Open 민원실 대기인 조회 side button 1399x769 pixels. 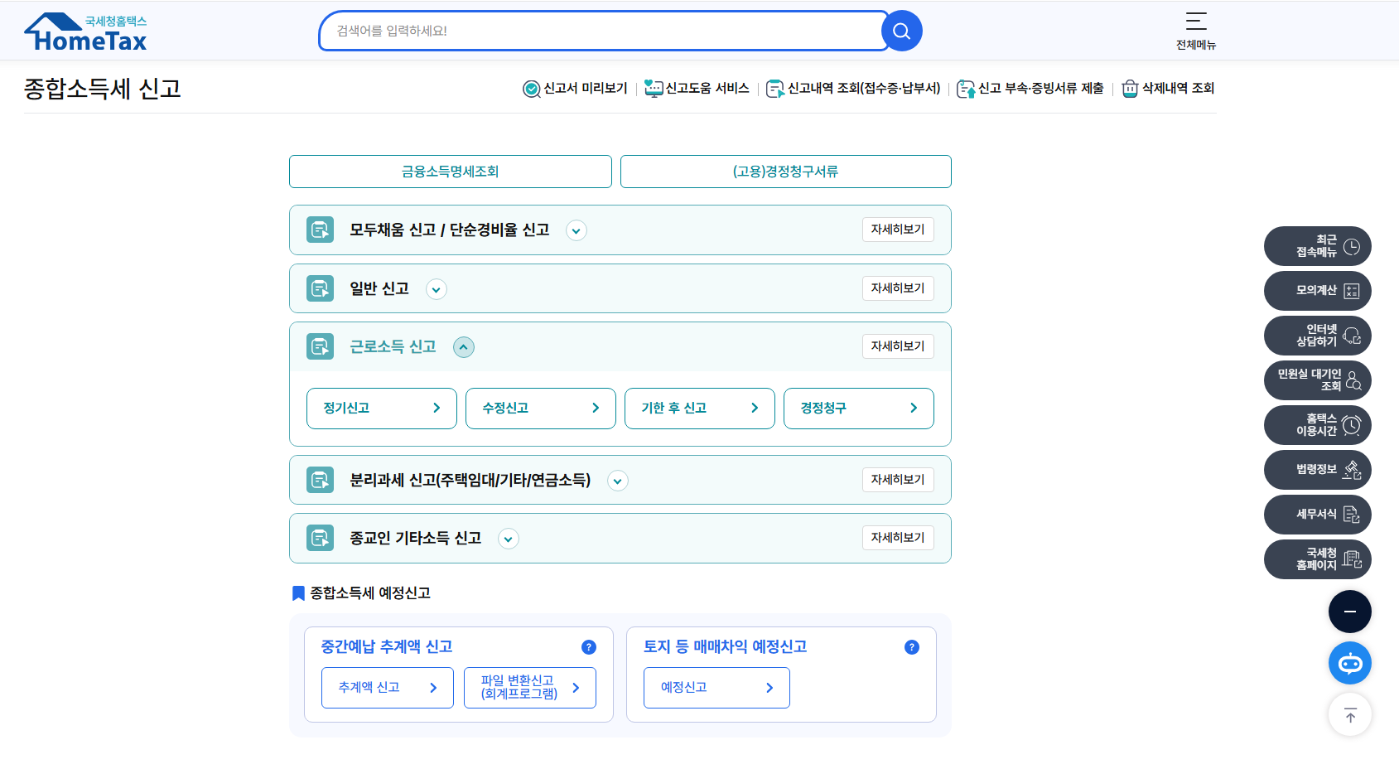(1318, 380)
